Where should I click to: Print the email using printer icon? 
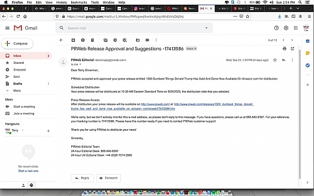284,49
